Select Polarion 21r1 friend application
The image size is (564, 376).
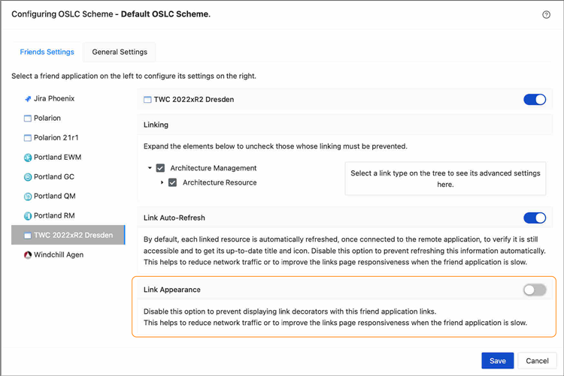coord(68,137)
